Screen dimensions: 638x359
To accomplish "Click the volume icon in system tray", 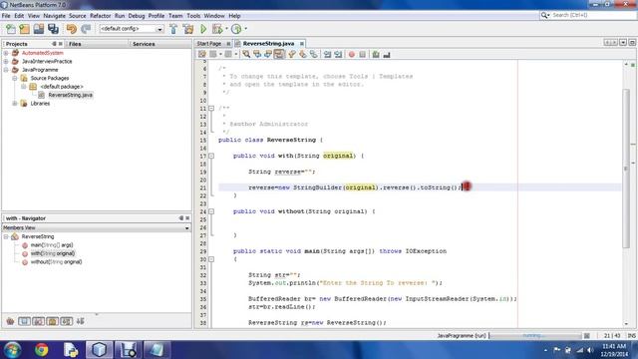I will [x=590, y=350].
